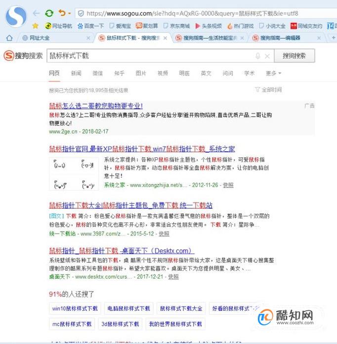Close the 搜狗指南—编辑器 tab
The image size is (337, 344).
click(x=319, y=38)
